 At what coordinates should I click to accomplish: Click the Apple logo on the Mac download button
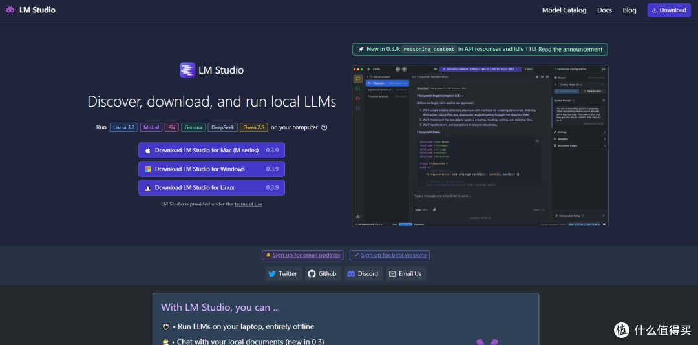click(148, 151)
